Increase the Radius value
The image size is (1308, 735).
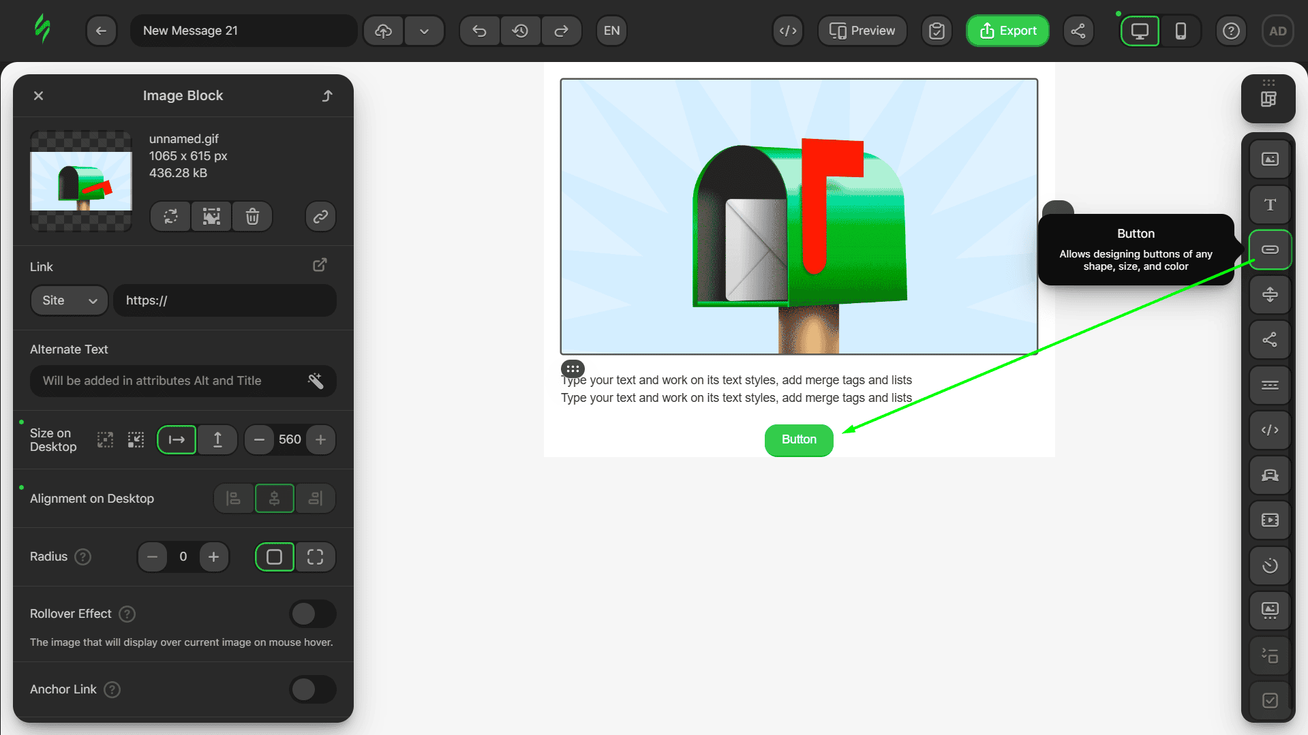pos(213,557)
